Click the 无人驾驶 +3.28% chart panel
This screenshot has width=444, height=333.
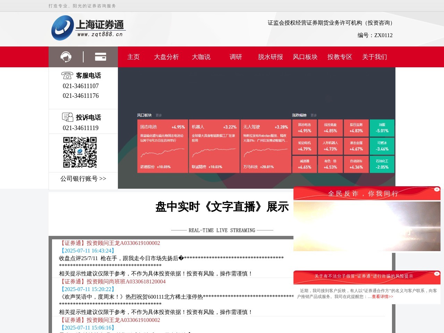266,146
